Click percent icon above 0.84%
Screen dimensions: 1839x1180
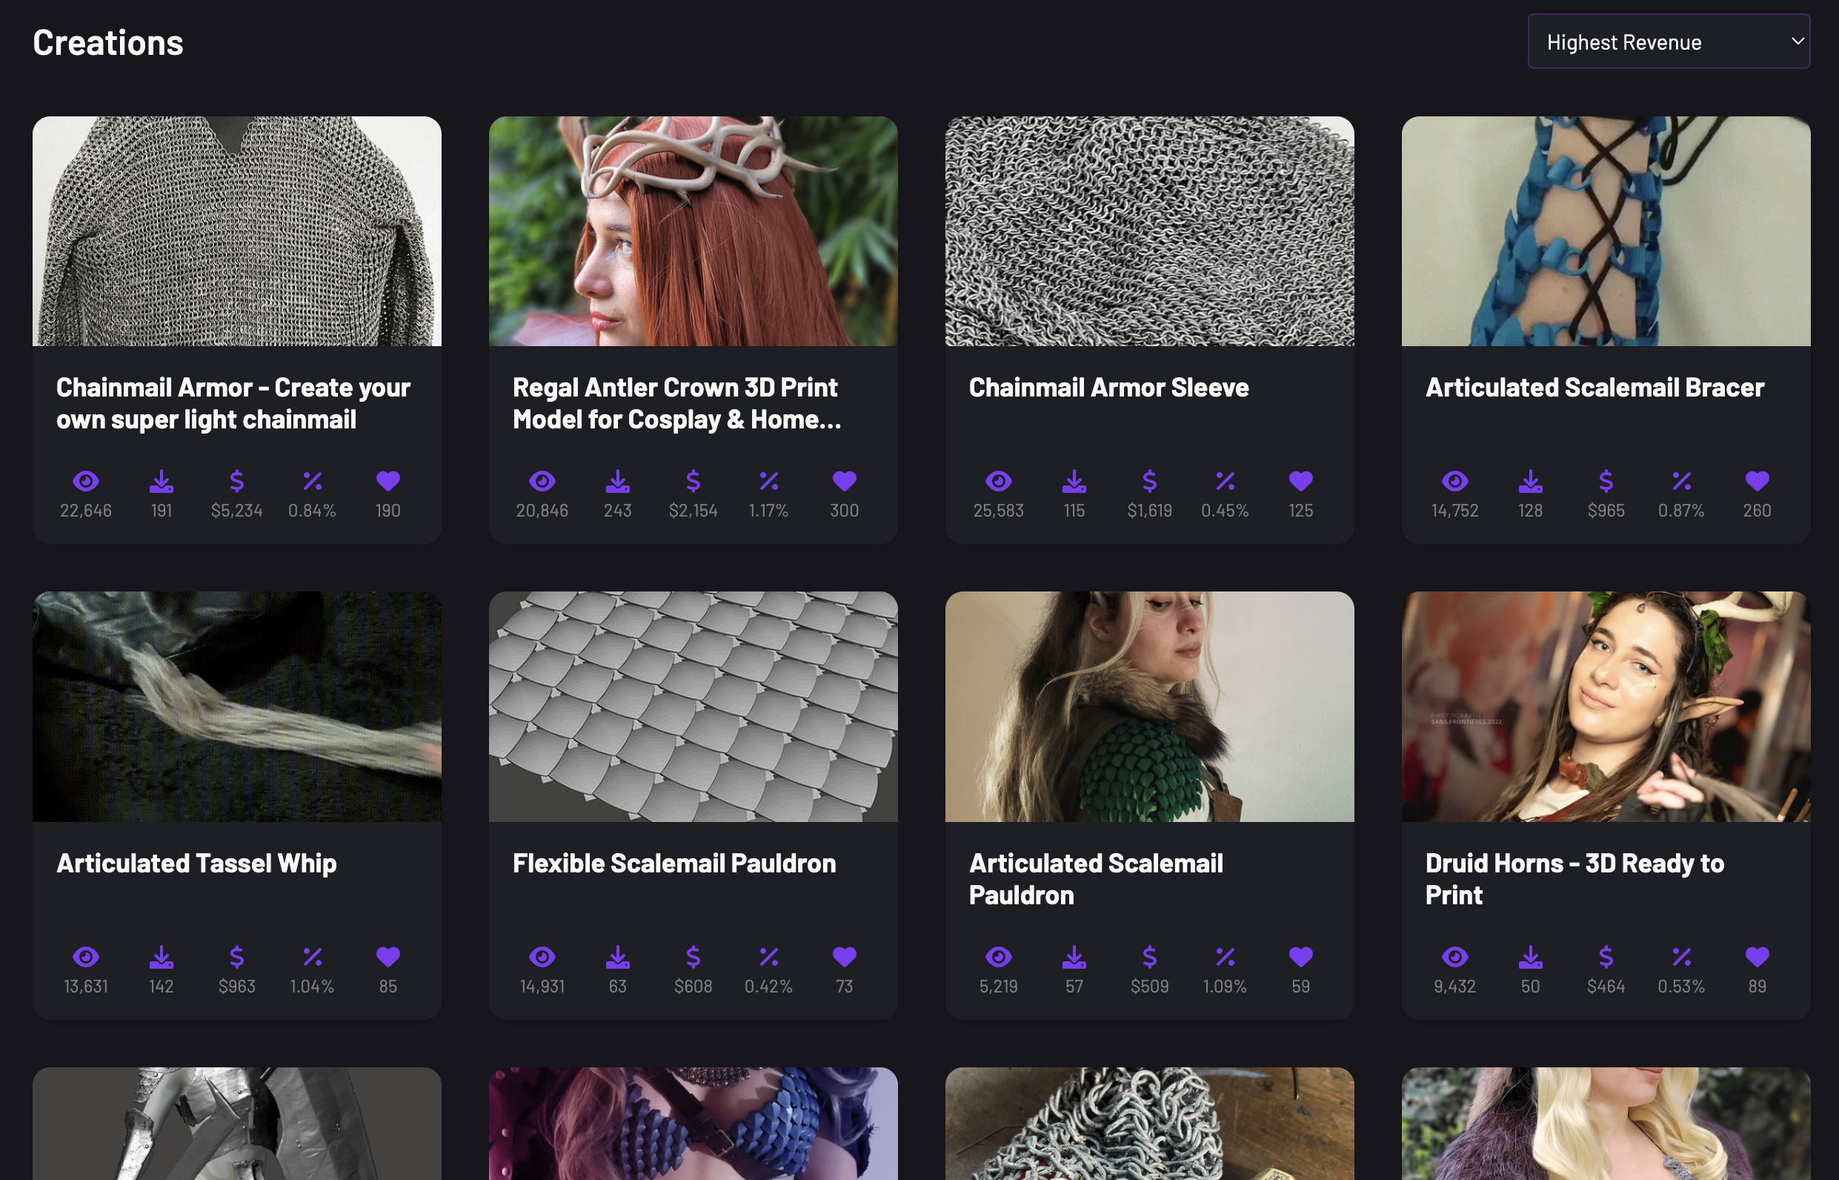coord(312,481)
